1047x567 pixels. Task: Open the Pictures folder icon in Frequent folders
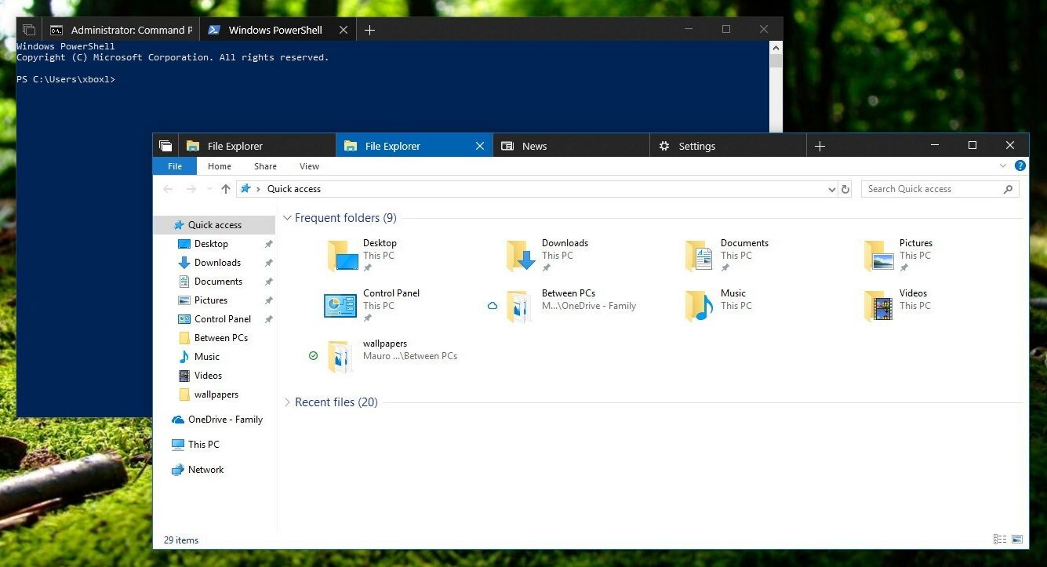click(878, 256)
